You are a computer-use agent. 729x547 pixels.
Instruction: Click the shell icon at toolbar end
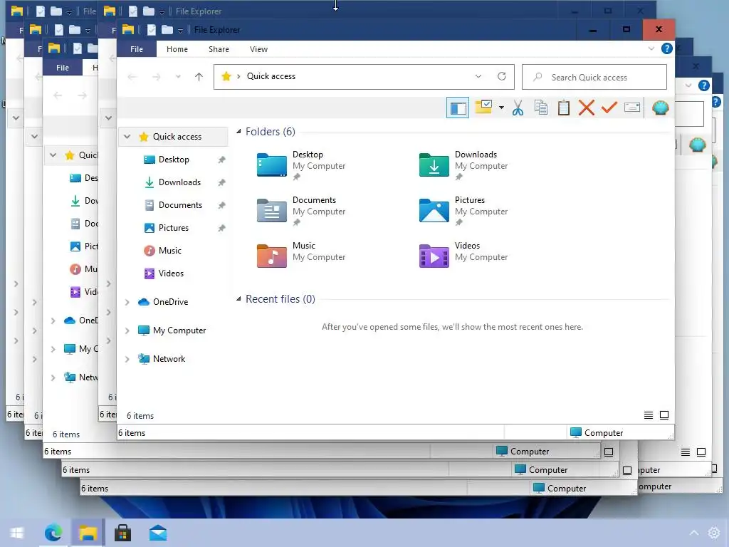pyautogui.click(x=660, y=108)
